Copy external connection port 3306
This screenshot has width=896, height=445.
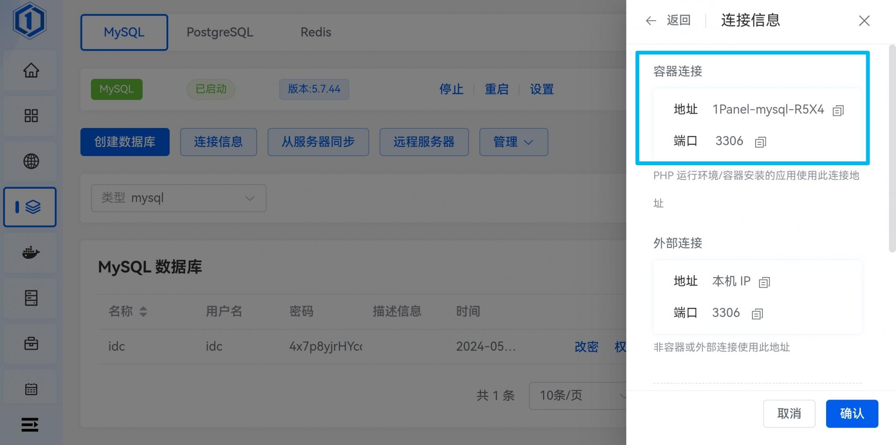(x=757, y=314)
